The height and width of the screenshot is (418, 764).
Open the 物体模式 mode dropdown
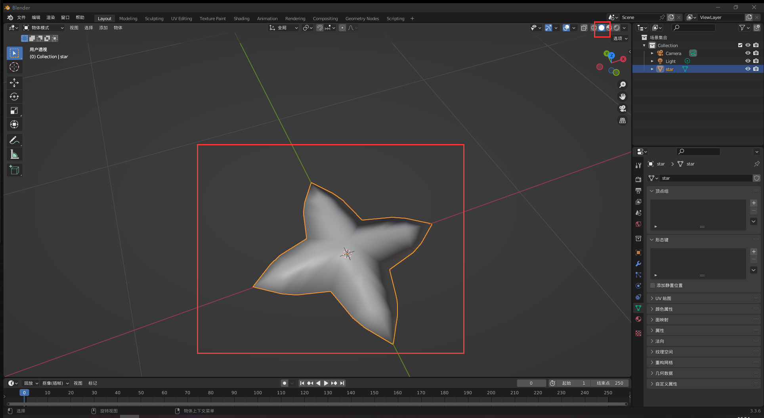pos(43,28)
